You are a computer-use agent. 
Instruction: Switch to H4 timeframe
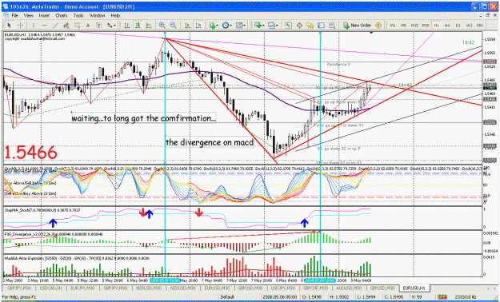point(447,26)
